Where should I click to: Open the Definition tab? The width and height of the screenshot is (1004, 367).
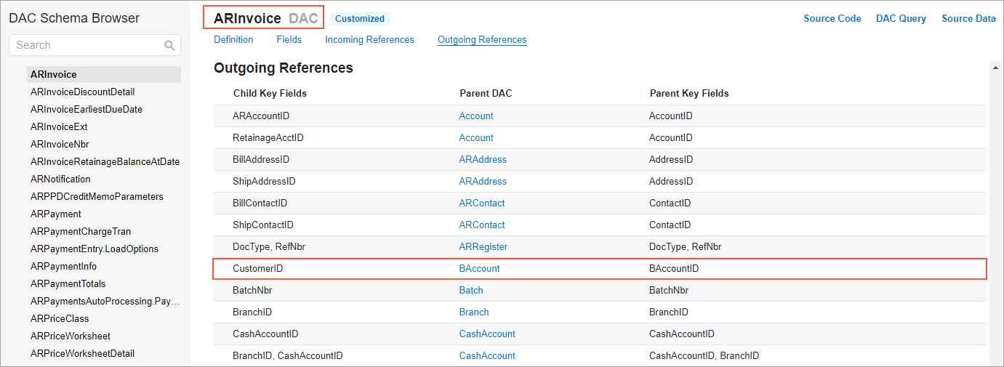coord(233,40)
